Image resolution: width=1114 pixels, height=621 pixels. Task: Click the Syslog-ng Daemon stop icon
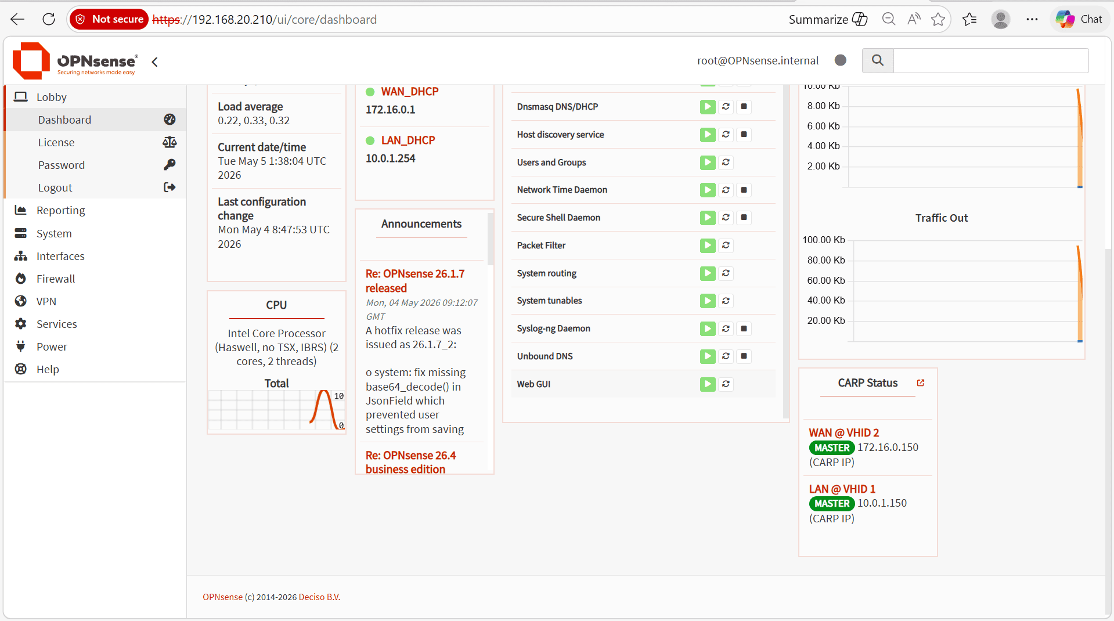[x=744, y=328]
